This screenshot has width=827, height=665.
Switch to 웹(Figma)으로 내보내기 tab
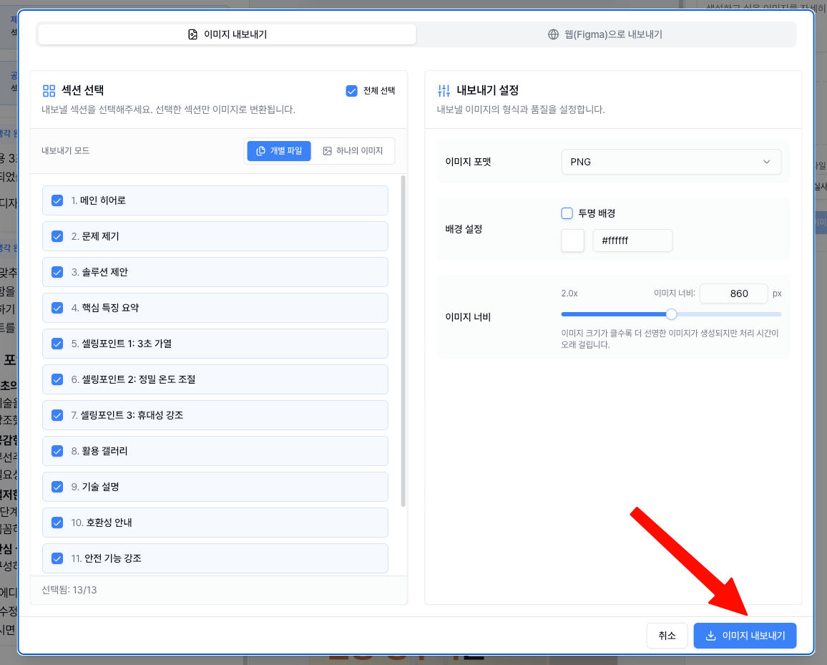606,34
